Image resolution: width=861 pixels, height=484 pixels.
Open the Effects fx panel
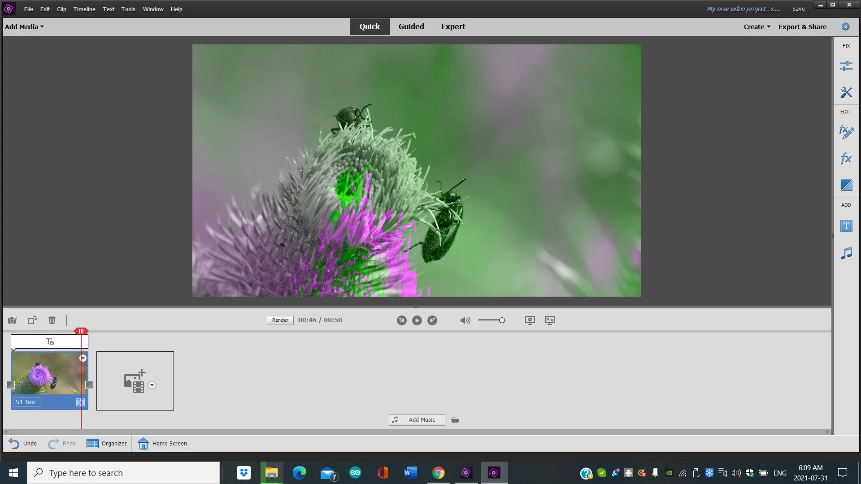point(846,158)
